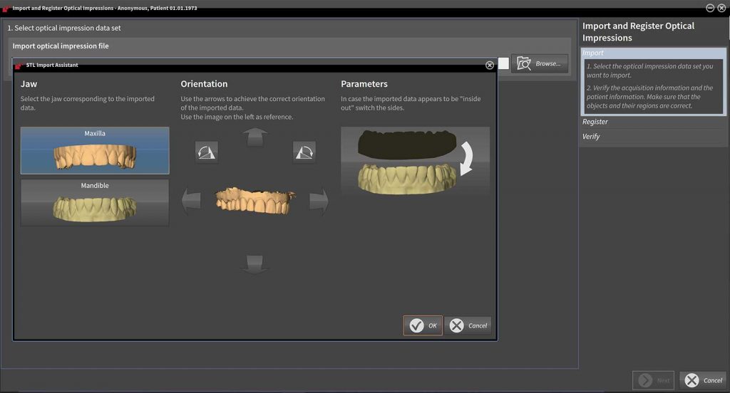The width and height of the screenshot is (730, 393).
Task: Minimize the Import and Register window
Action: (710, 8)
